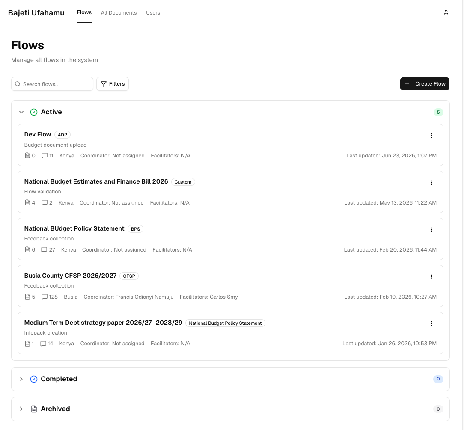Click document icon in Busia County CFSP card
This screenshot has width=464, height=430.
coord(27,297)
